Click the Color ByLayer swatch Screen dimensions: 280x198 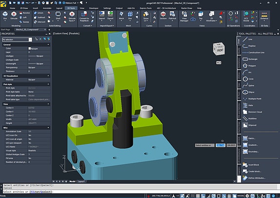[30, 48]
